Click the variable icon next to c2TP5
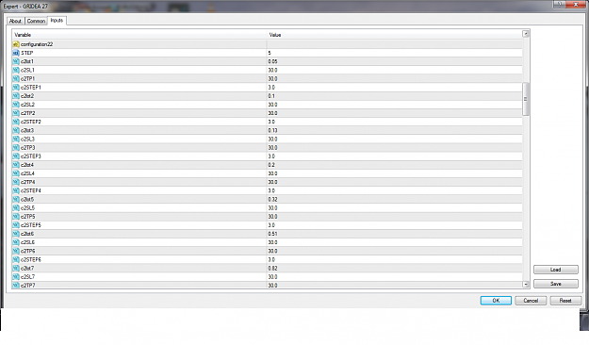 pyautogui.click(x=16, y=217)
